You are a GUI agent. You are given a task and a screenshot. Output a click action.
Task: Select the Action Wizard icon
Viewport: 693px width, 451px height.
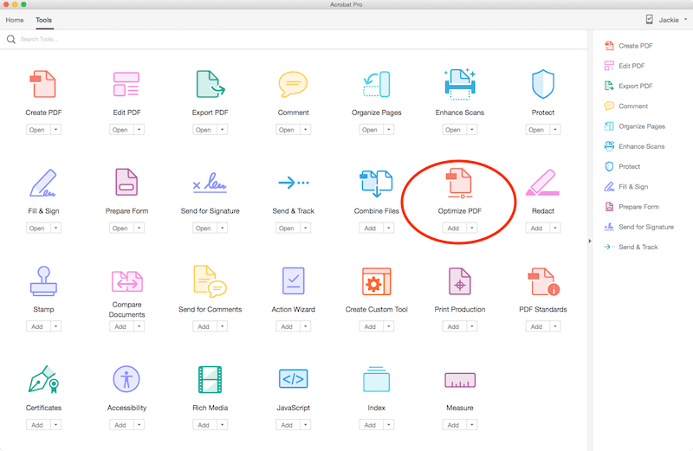click(293, 281)
